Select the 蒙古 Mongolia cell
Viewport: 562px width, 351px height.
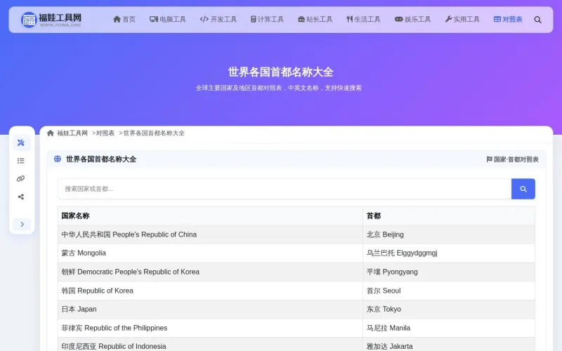pyautogui.click(x=210, y=253)
